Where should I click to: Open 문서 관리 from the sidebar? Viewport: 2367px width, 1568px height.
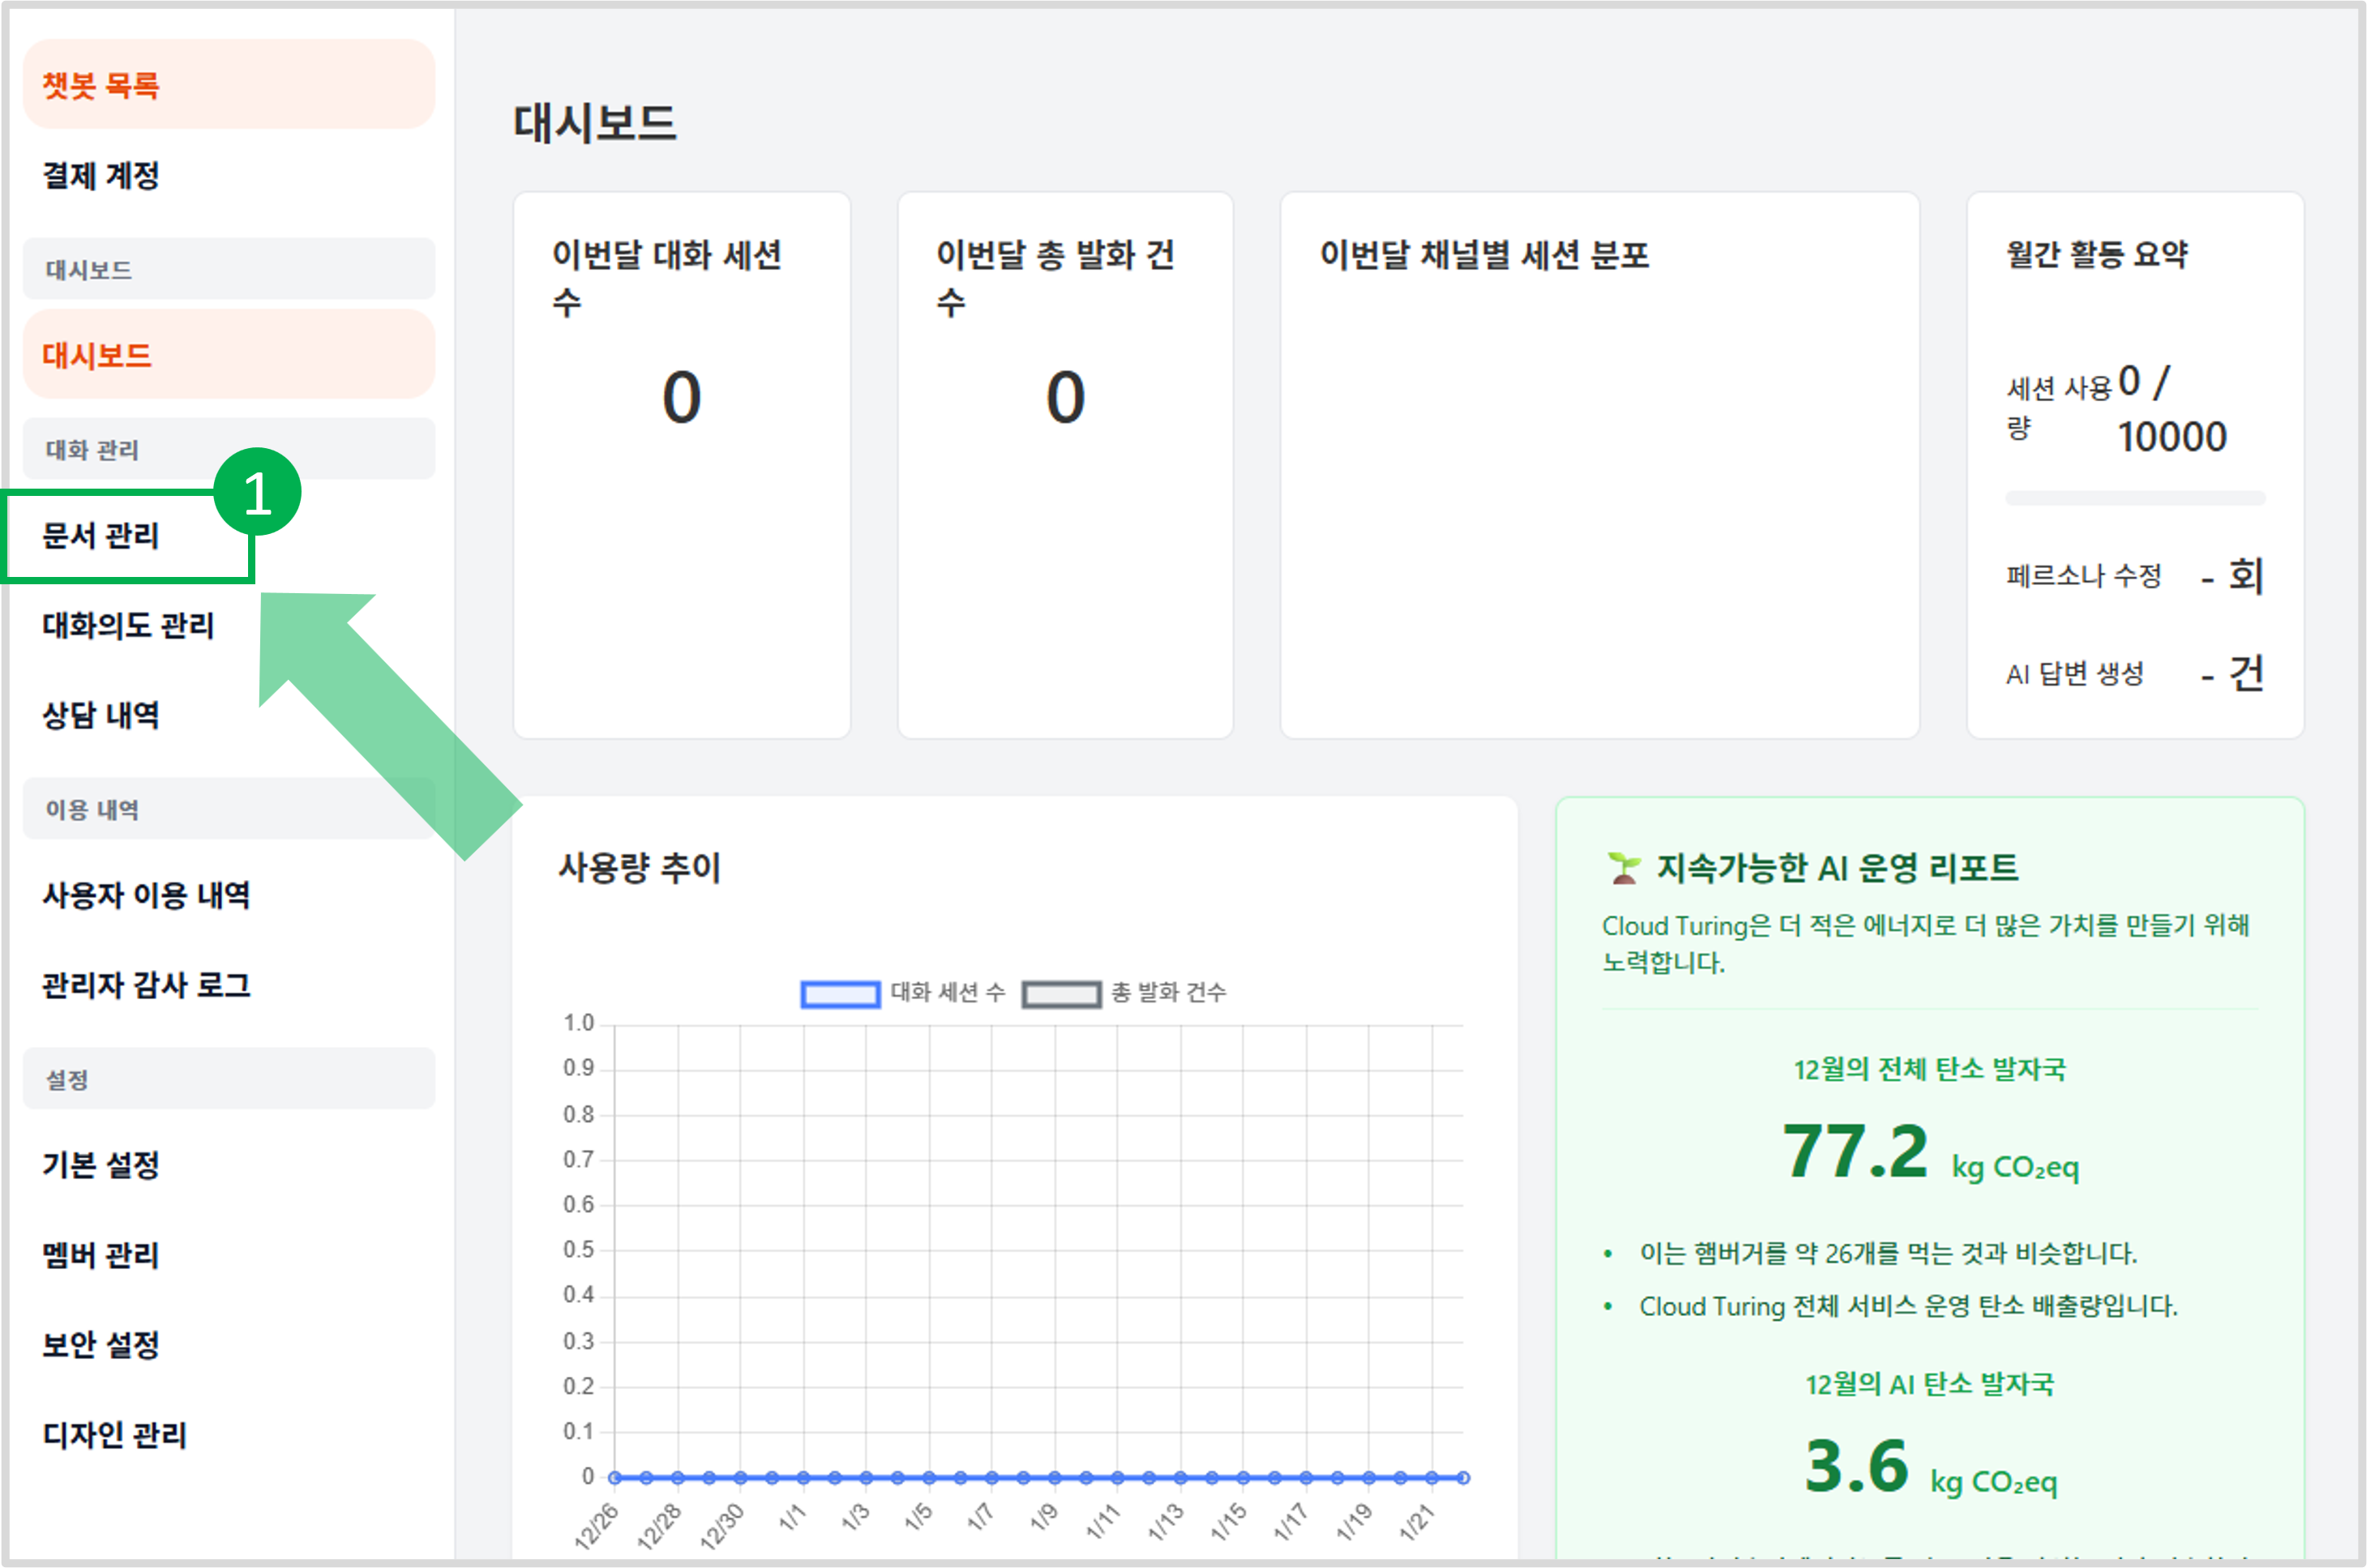point(102,537)
